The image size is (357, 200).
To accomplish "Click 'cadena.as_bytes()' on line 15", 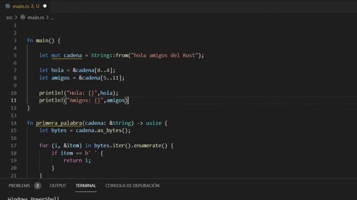I will pos(102,131).
